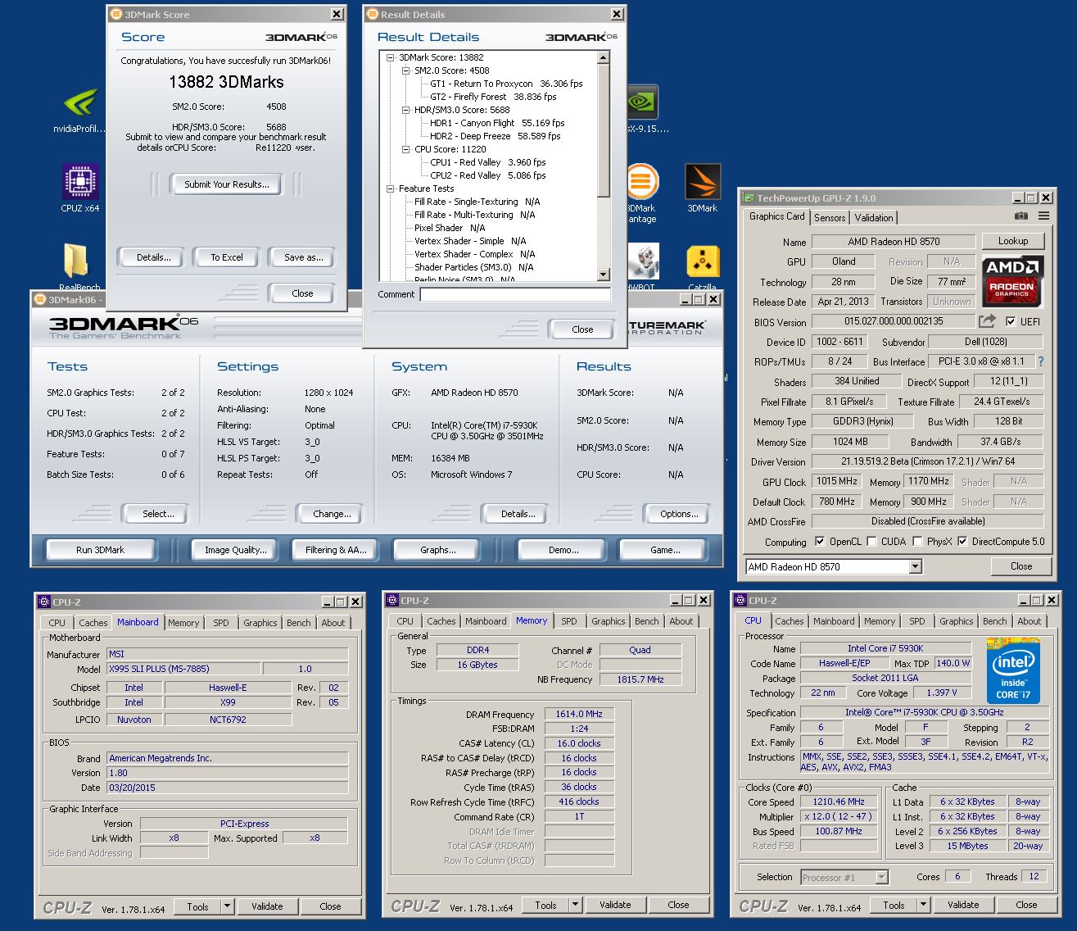
Task: Open Bench tab in CPU-Z Memory window
Action: coord(647,621)
